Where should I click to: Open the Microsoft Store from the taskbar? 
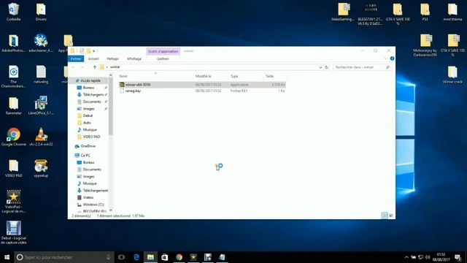[x=165, y=257]
